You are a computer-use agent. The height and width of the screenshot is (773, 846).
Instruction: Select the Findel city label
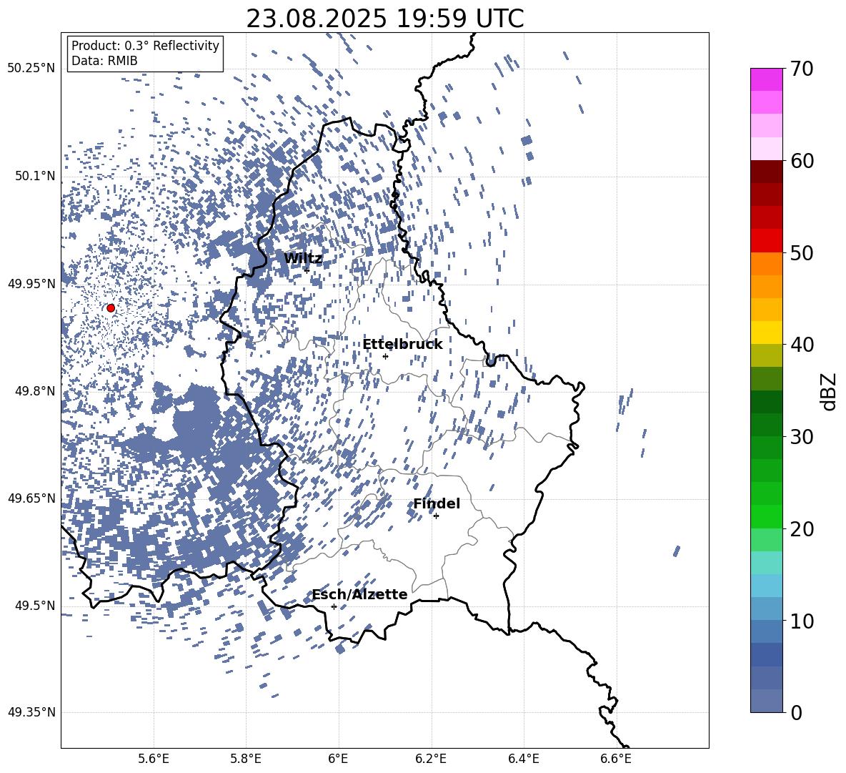click(437, 503)
